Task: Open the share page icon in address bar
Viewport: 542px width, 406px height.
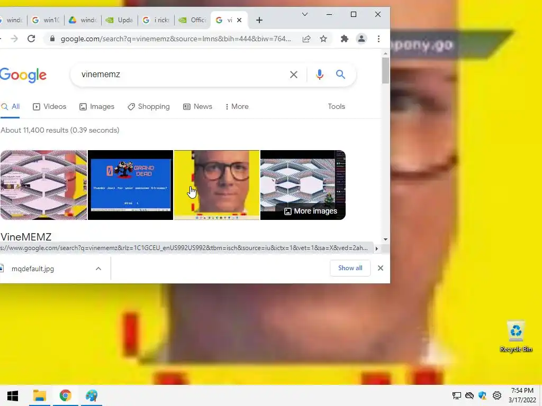Action: [x=306, y=39]
